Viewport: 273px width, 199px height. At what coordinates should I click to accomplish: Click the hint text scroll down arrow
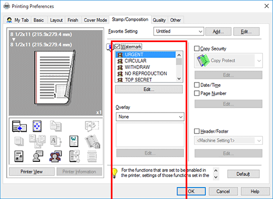(216, 177)
